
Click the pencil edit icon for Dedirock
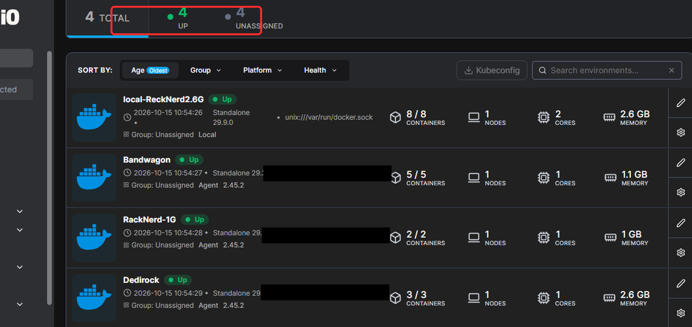pos(681,283)
